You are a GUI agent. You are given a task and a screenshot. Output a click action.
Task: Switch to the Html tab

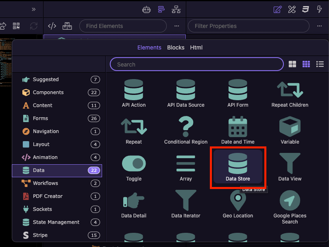click(x=196, y=47)
